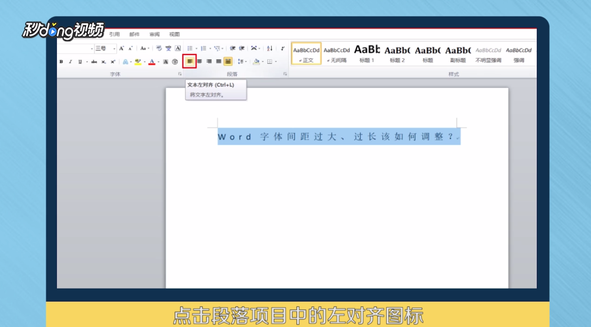The width and height of the screenshot is (591, 327).
Task: Open the Paragraph dialog launcher
Action: (285, 74)
